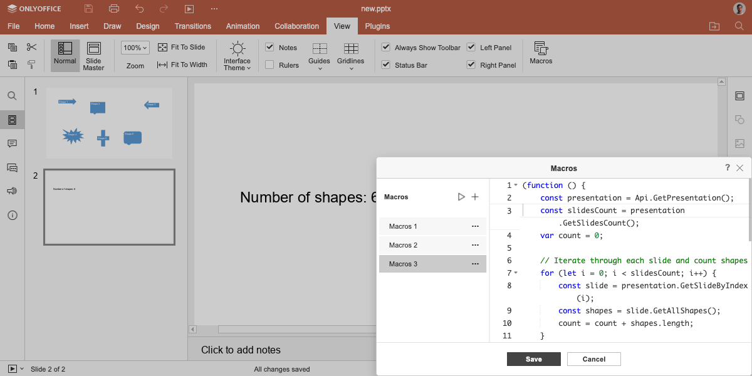This screenshot has width=752, height=376.
Task: Open the Macros dialog help question mark
Action: (x=728, y=167)
